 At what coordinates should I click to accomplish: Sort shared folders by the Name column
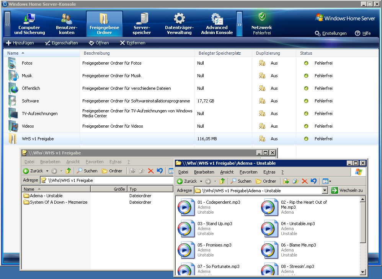coord(42,53)
